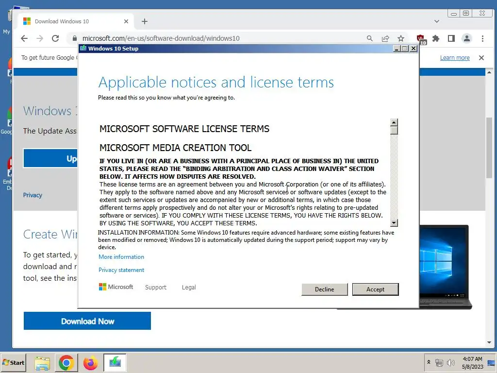The width and height of the screenshot is (497, 373).
Task: Click the license text scroll down arrow
Action: [394, 223]
